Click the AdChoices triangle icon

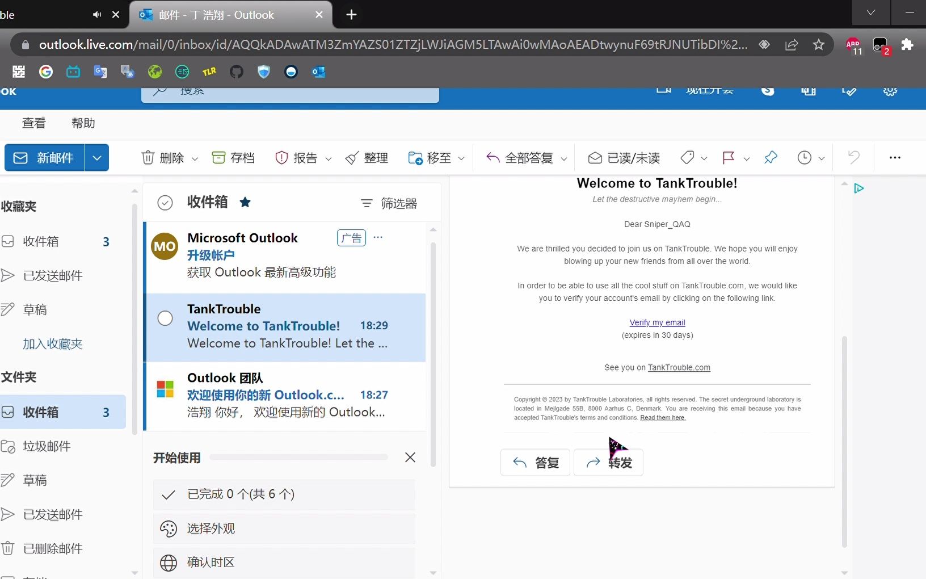pos(859,188)
